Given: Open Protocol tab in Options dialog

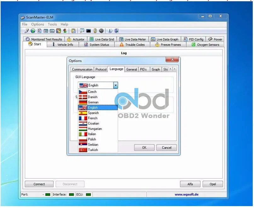Looking at the screenshot, I should click(101, 69).
